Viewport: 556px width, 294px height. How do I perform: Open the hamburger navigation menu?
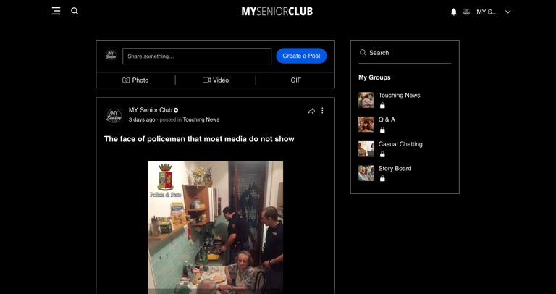coord(56,11)
